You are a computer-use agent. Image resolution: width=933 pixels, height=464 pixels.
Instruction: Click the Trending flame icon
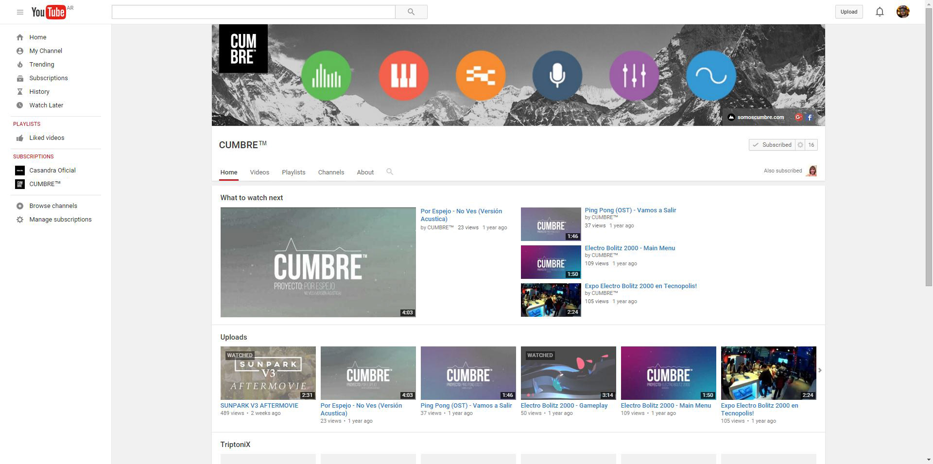pyautogui.click(x=20, y=65)
